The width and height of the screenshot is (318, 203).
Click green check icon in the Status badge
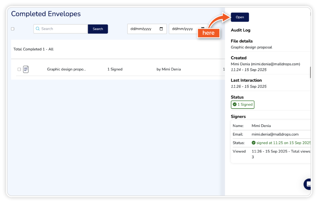click(235, 105)
